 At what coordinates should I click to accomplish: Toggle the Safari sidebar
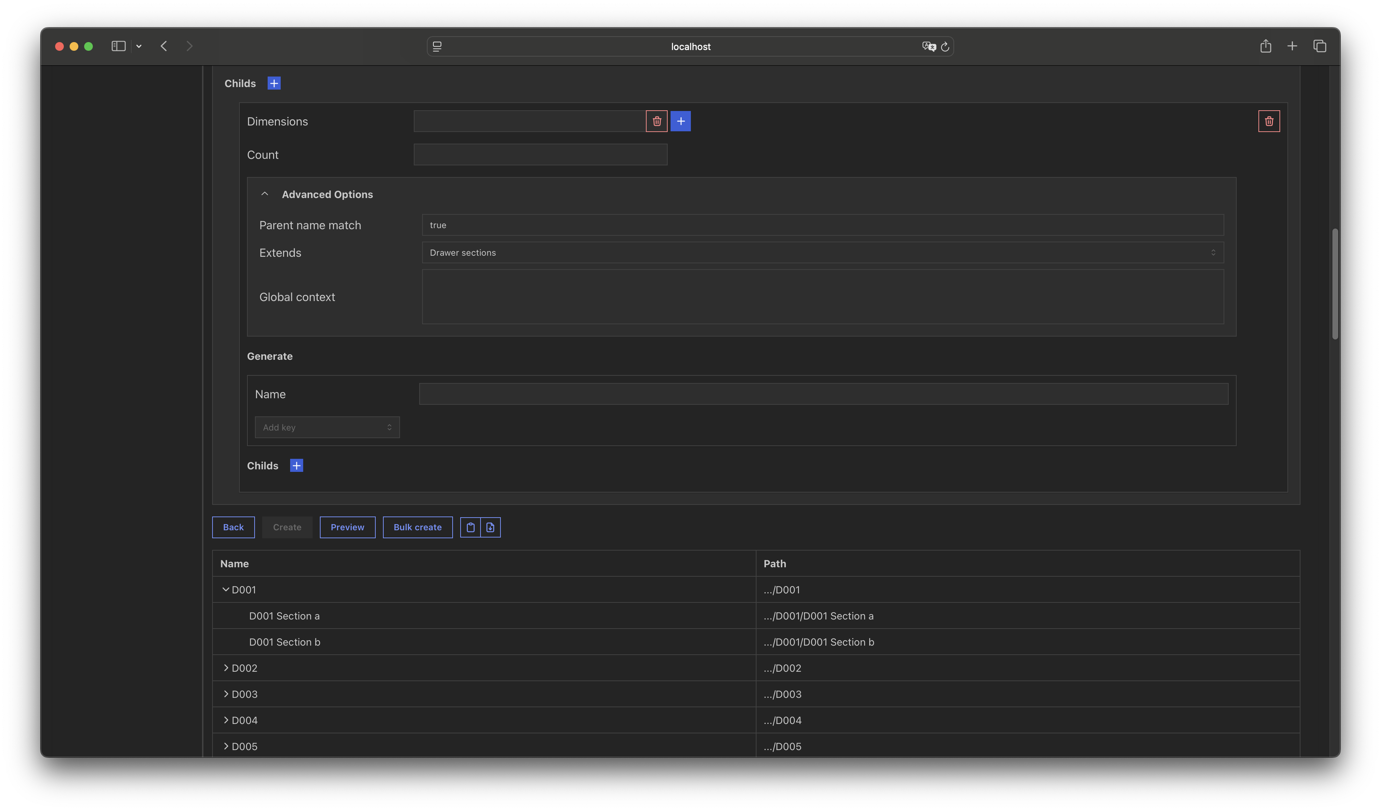[x=118, y=46]
